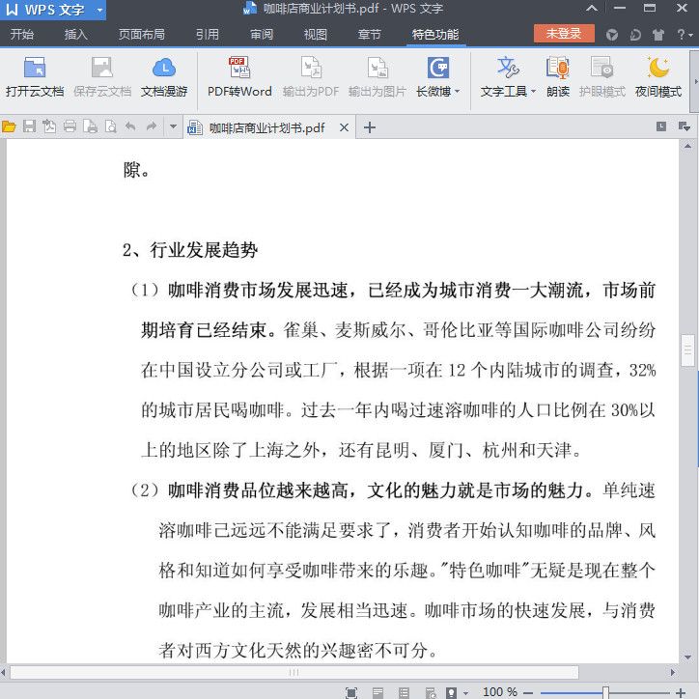
Task: Add a new document tab with plus
Action: (369, 128)
